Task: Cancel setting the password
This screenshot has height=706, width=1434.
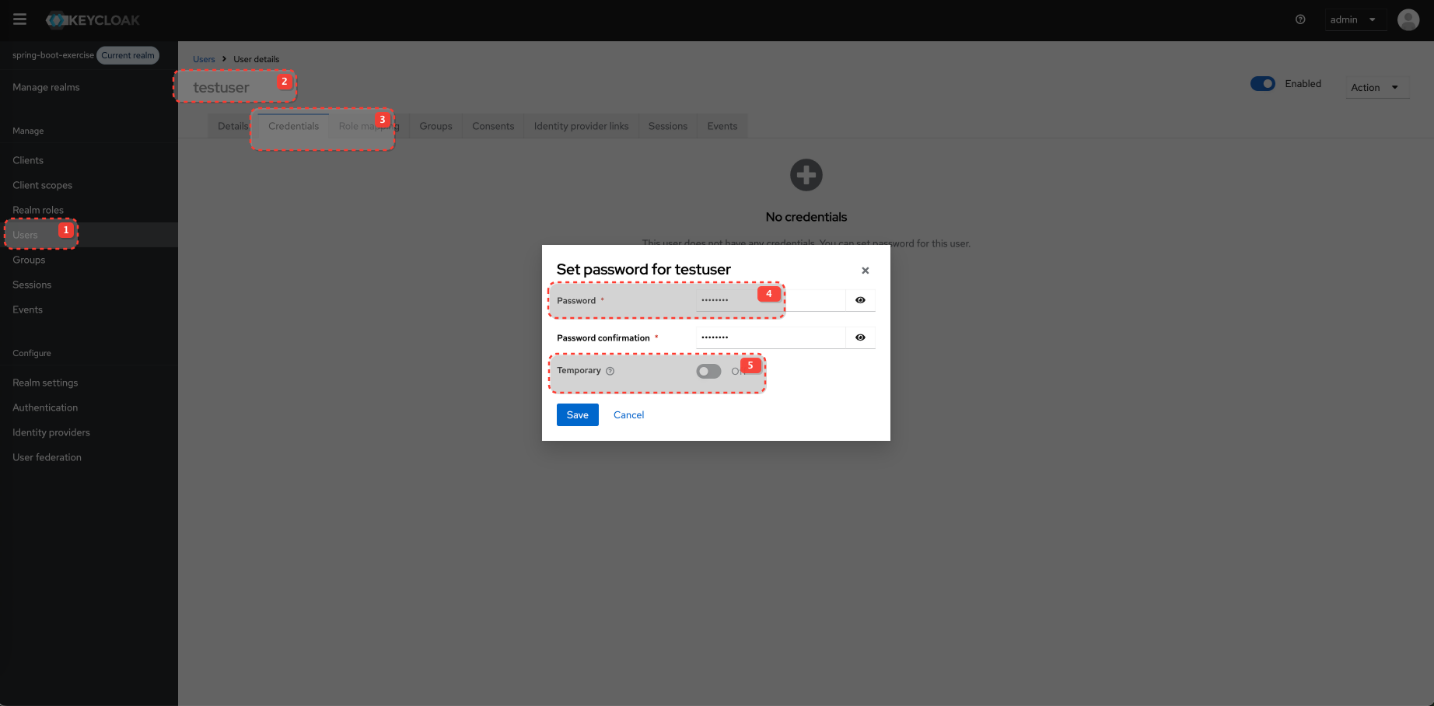Action: pos(628,414)
